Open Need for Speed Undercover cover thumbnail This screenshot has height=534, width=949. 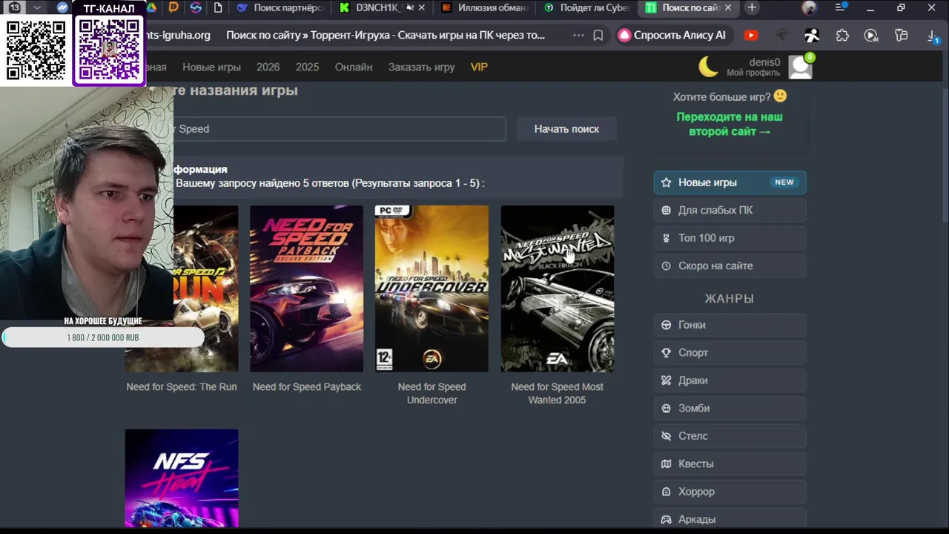click(x=431, y=289)
